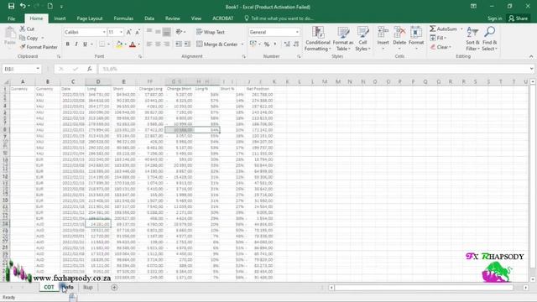Activate the Format Painter brush
The width and height of the screenshot is (537, 302).
[39, 47]
